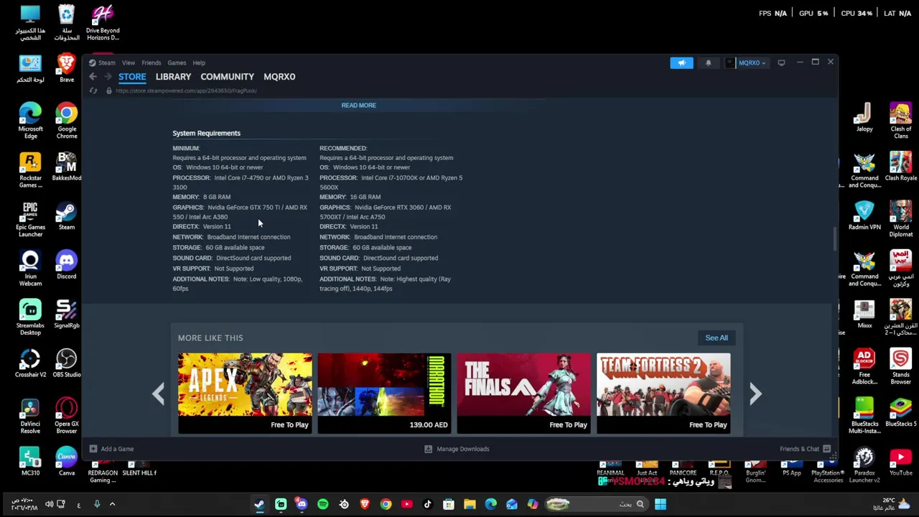The height and width of the screenshot is (517, 919).
Task: Click TikTok icon in the taskbar
Action: coord(427,504)
